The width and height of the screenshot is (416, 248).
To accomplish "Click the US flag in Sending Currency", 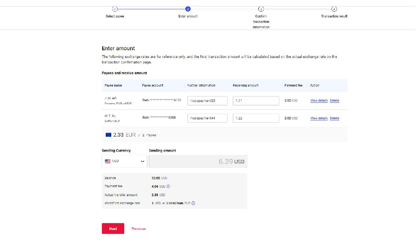I will point(108,161).
